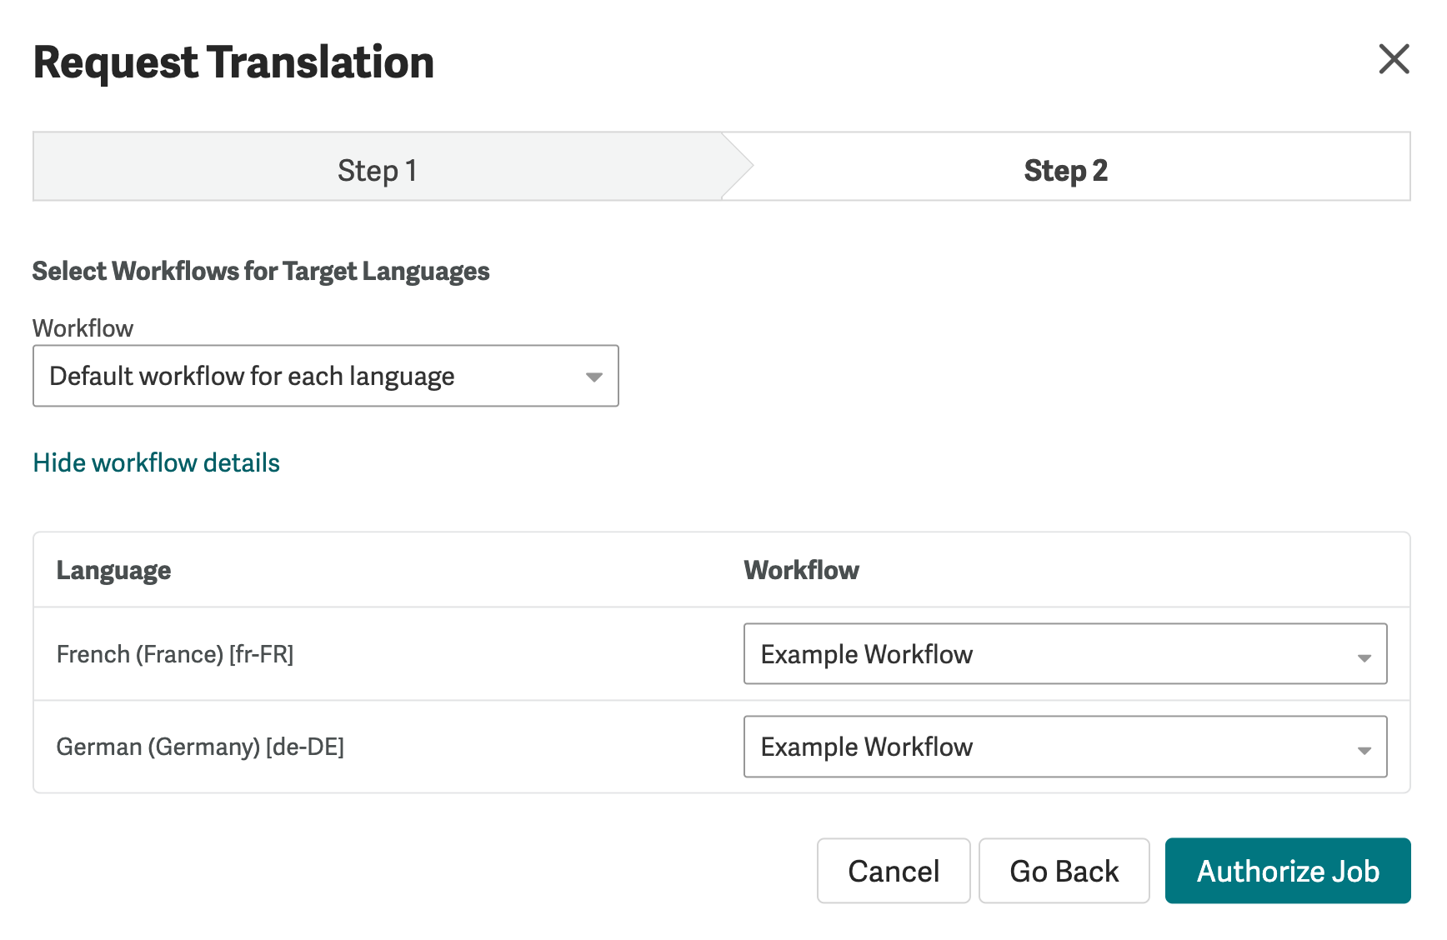This screenshot has height=940, width=1447.
Task: Switch to Step 1 tab
Action: point(377,167)
